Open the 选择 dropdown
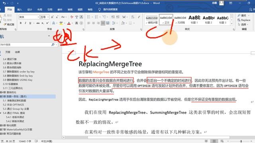255x143 pixels. point(243,25)
